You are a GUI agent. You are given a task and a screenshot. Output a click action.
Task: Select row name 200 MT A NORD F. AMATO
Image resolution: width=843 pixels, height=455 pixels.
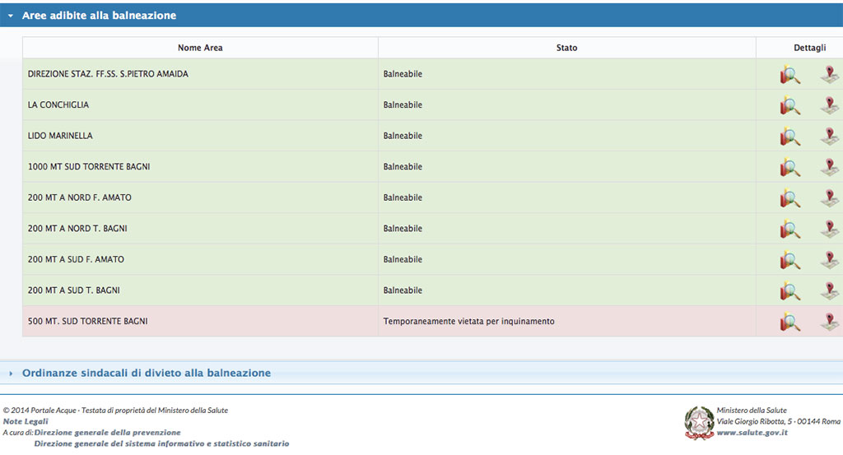click(80, 197)
